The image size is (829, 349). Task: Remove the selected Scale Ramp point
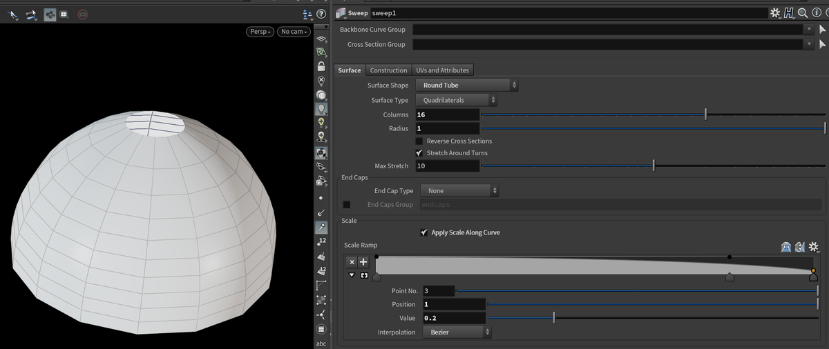(x=351, y=262)
